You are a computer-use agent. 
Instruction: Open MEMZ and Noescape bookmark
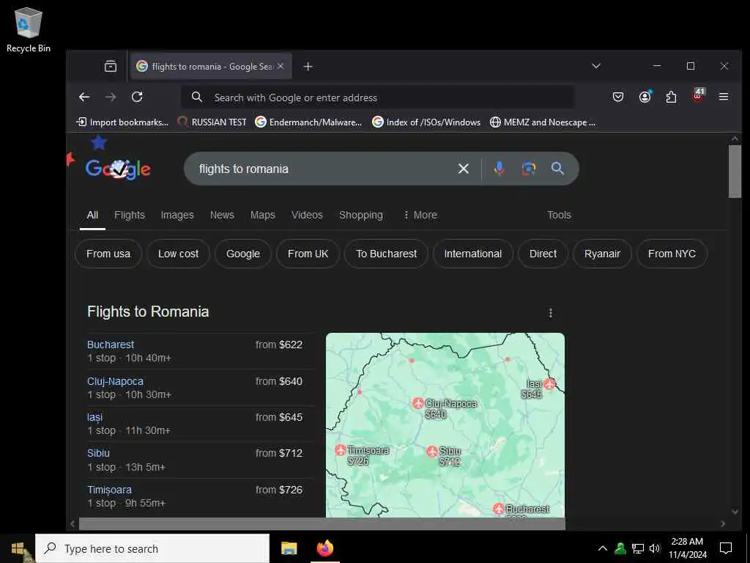(x=543, y=122)
